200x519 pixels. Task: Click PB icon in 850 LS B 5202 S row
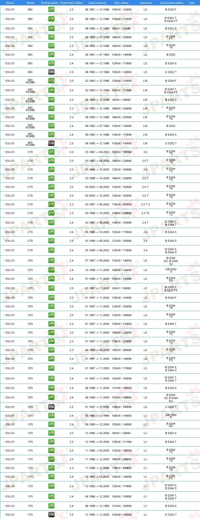51,28
